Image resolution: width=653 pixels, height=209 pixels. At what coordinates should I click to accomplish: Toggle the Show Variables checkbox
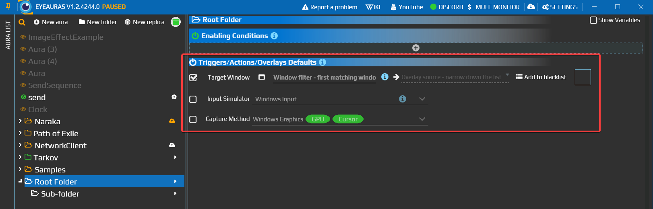tap(593, 20)
